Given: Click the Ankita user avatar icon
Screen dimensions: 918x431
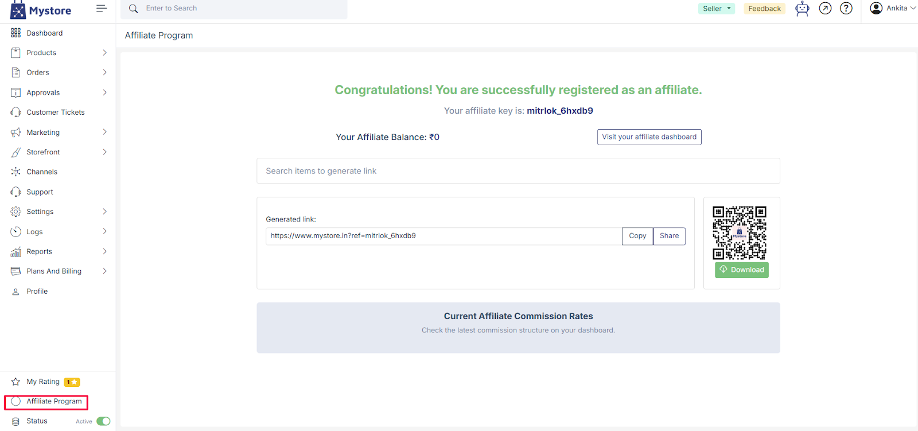Looking at the screenshot, I should click(x=876, y=8).
